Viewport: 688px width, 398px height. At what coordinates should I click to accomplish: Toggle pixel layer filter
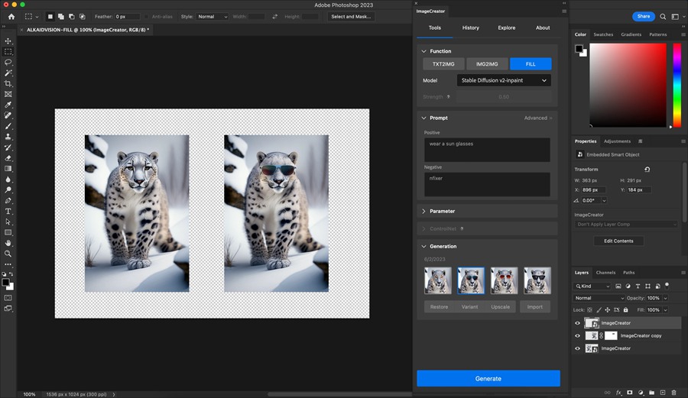(618, 286)
